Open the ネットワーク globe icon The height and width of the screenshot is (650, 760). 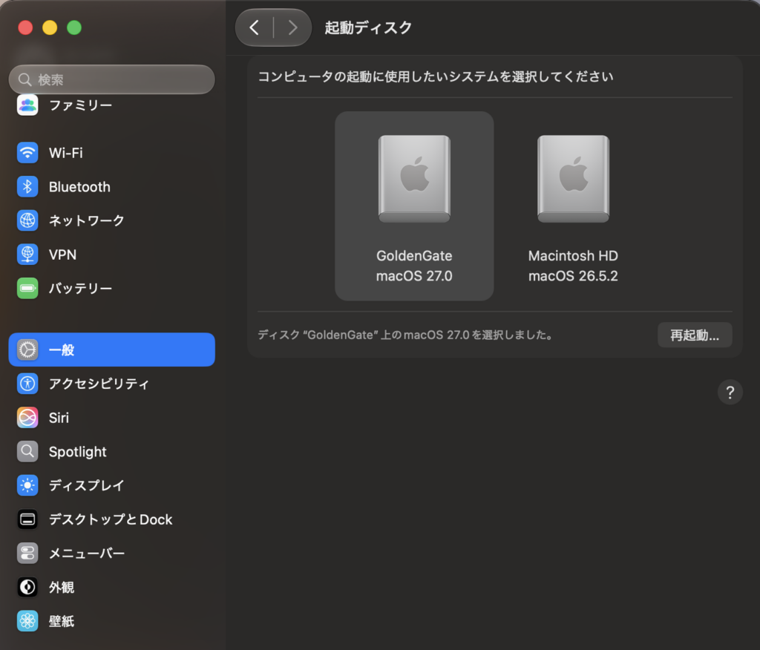coord(27,220)
